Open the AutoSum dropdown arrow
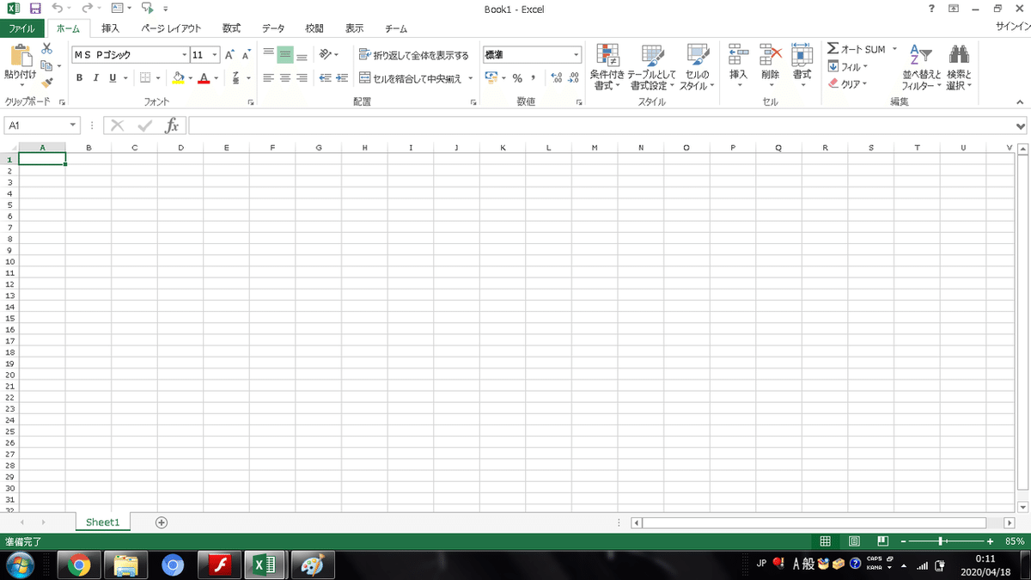 (x=894, y=49)
